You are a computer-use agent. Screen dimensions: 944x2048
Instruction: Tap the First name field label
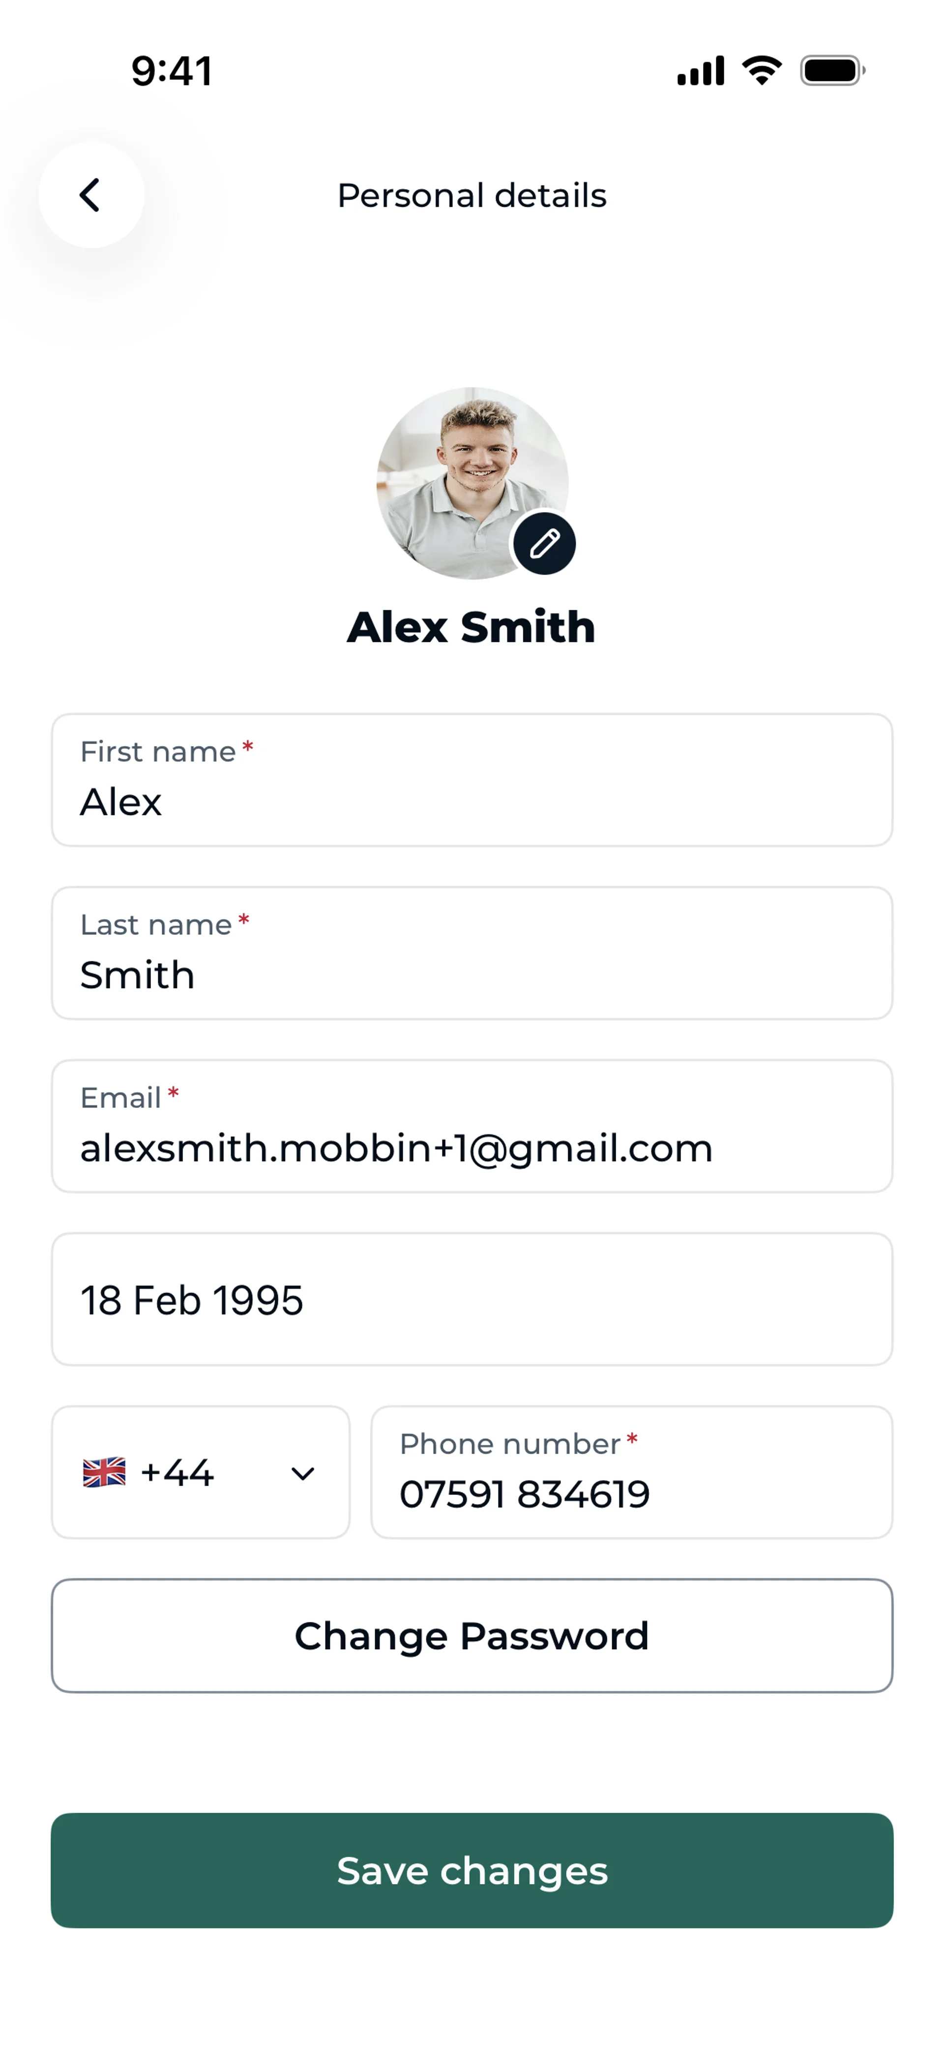tap(158, 751)
